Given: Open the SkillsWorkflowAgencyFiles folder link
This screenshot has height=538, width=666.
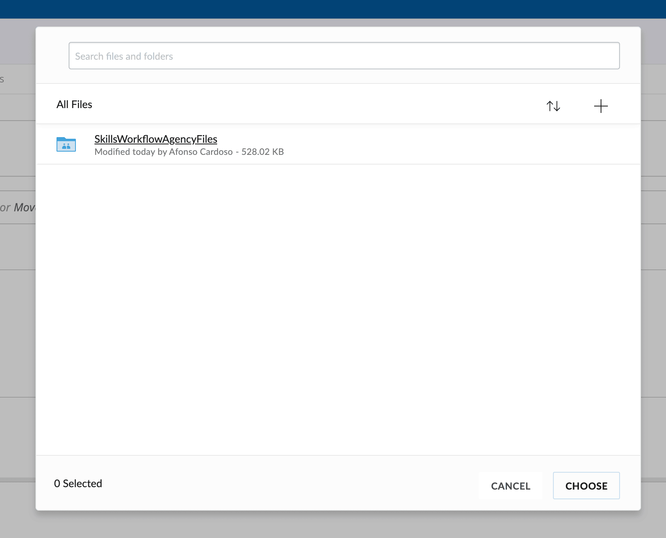Looking at the screenshot, I should coord(155,139).
